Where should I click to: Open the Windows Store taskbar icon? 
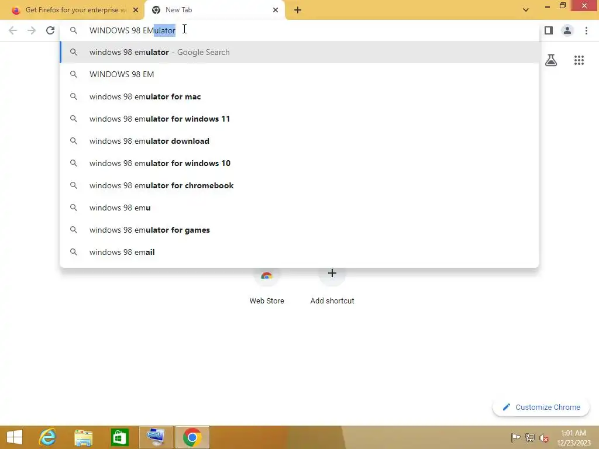(119, 437)
